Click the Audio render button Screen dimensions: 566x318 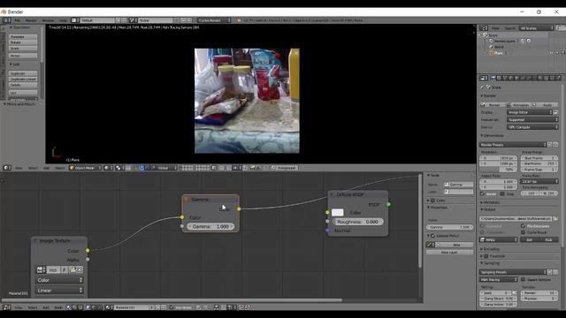546,105
